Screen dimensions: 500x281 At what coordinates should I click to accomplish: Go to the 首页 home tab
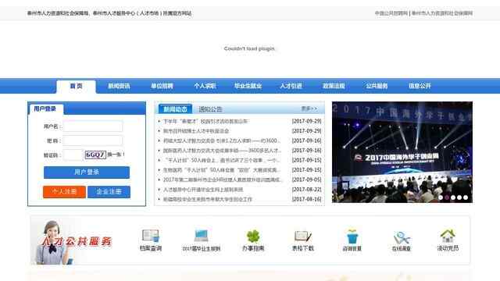pyautogui.click(x=77, y=87)
